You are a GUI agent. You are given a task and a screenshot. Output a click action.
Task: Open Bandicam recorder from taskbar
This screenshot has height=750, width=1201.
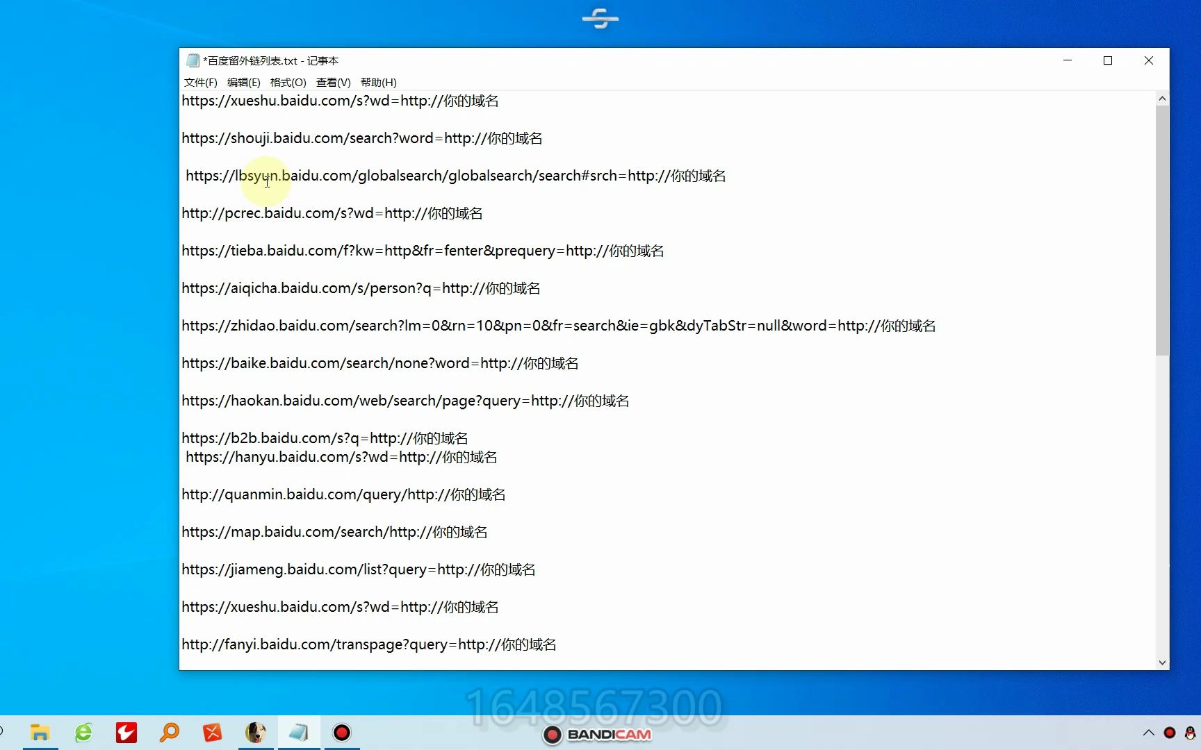pyautogui.click(x=342, y=733)
